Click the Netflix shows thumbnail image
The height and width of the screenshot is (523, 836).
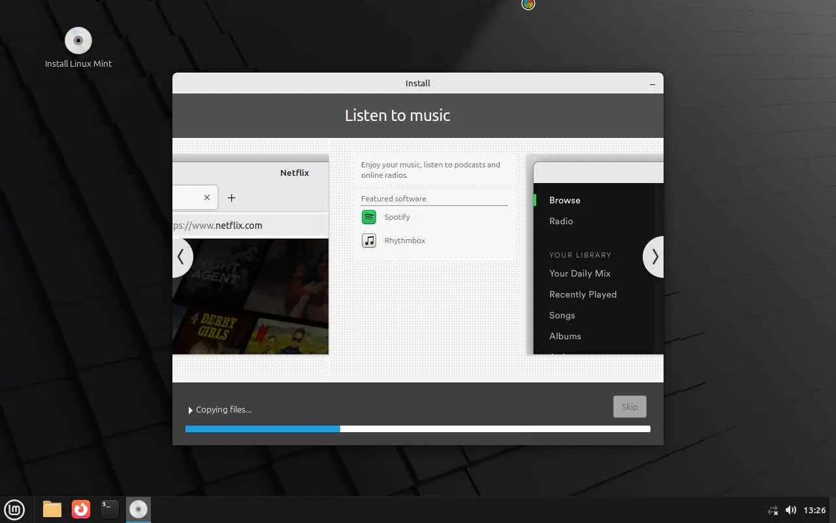coord(251,296)
